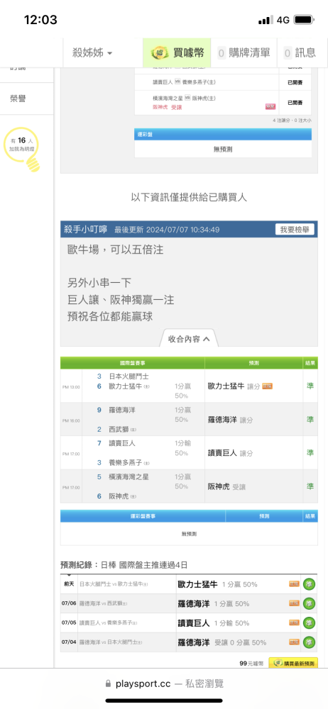Click the pink badge in 阪神虎 受讓 row
328x709 pixels.
270,107
